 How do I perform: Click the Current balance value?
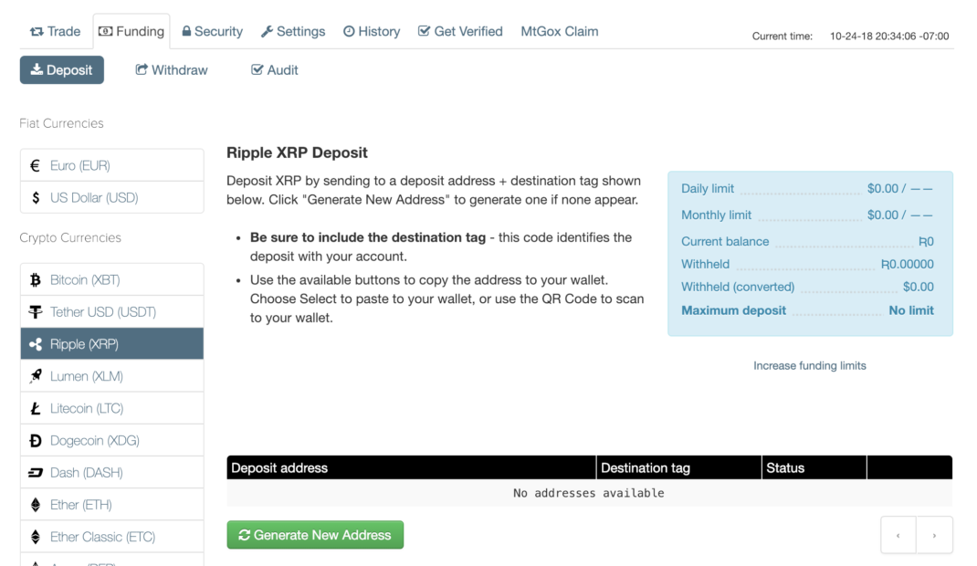[x=926, y=242]
